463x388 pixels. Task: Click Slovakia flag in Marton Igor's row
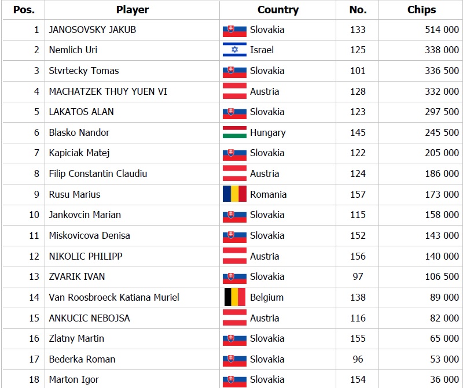point(234,379)
